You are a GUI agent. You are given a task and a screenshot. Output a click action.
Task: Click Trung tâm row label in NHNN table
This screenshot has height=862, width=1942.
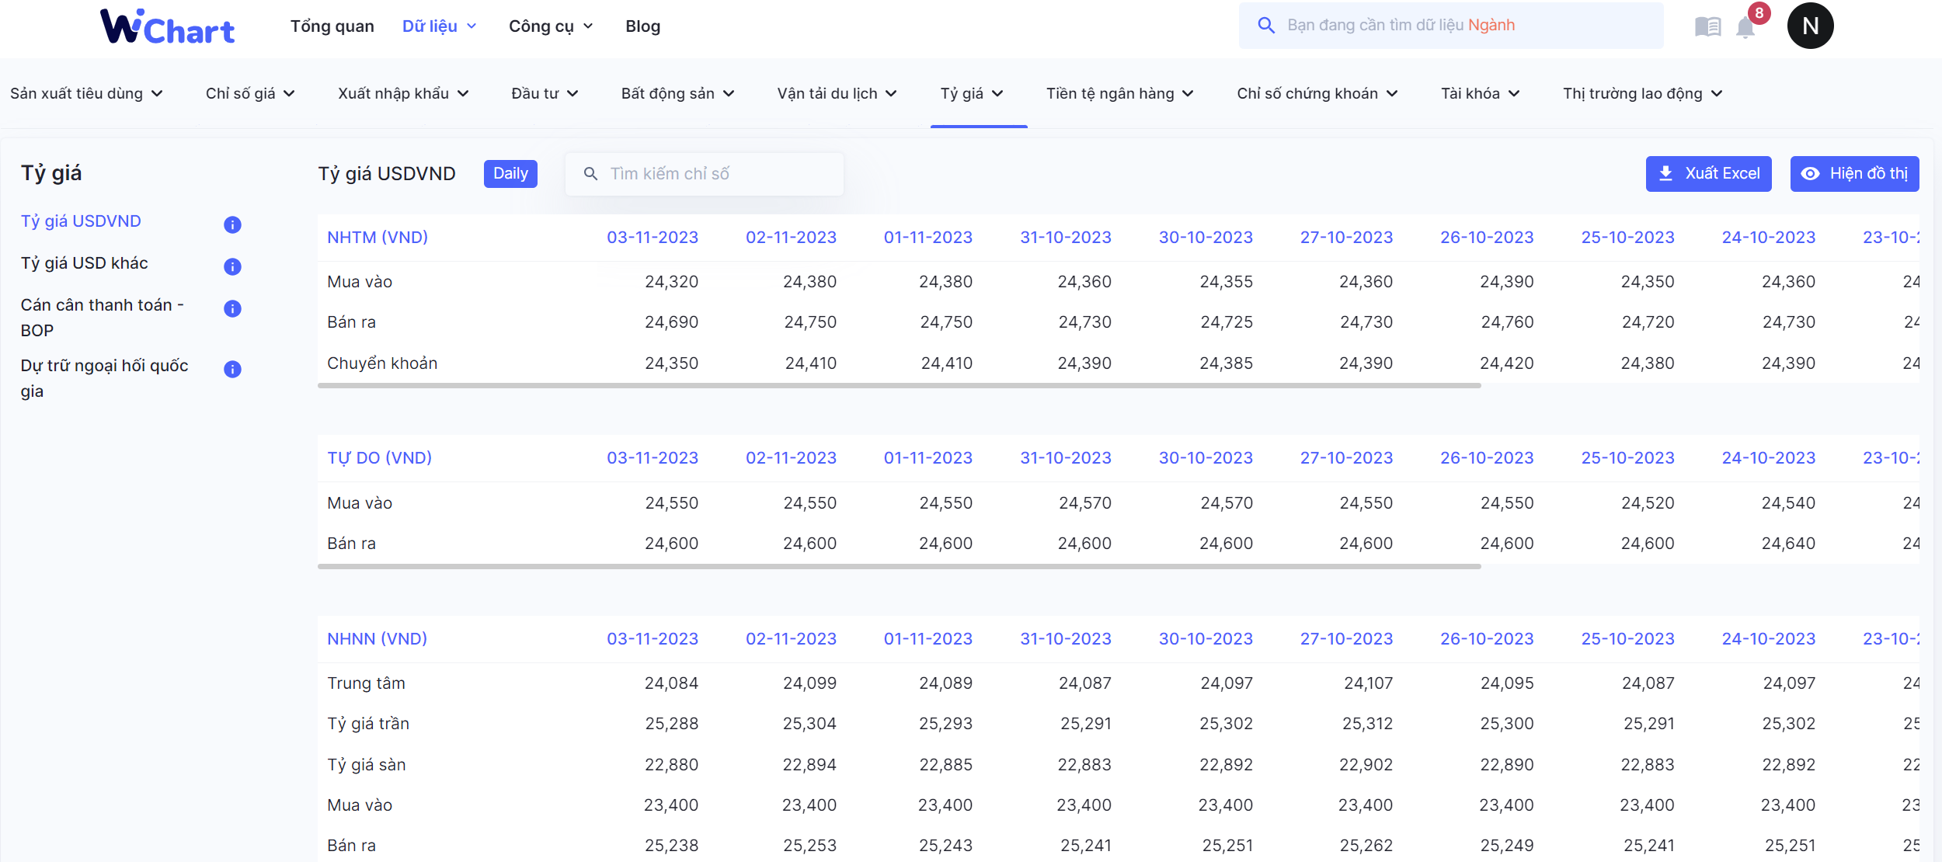[x=366, y=683]
